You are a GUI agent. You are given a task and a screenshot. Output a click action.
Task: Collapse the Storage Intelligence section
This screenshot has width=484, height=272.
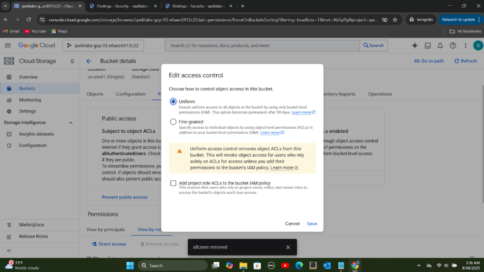pos(71,123)
